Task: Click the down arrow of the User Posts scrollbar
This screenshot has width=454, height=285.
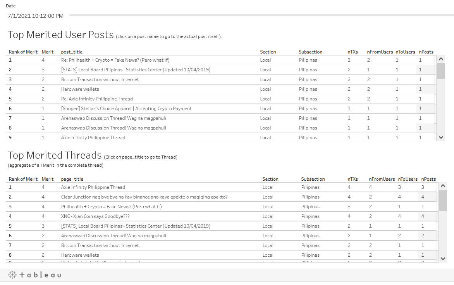Action: pyautogui.click(x=441, y=137)
